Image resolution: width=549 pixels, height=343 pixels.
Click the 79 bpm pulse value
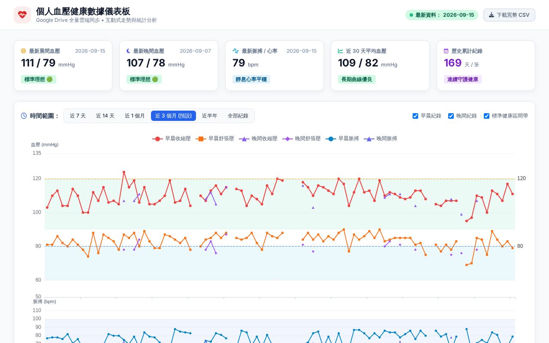click(x=239, y=63)
